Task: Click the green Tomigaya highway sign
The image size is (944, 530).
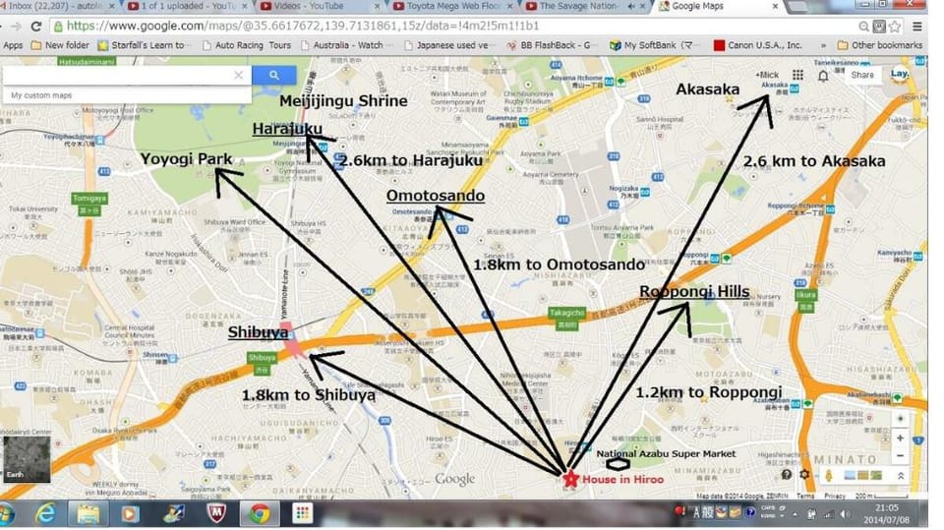Action: (x=89, y=204)
